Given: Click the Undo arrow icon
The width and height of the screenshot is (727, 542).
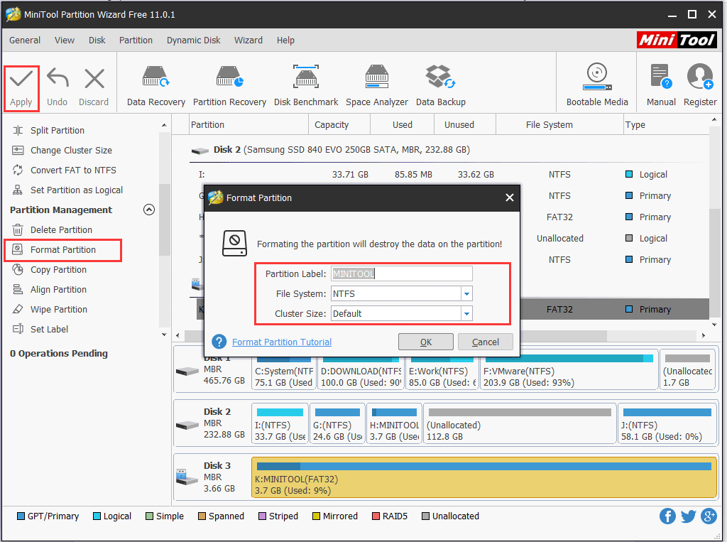Looking at the screenshot, I should (58, 79).
